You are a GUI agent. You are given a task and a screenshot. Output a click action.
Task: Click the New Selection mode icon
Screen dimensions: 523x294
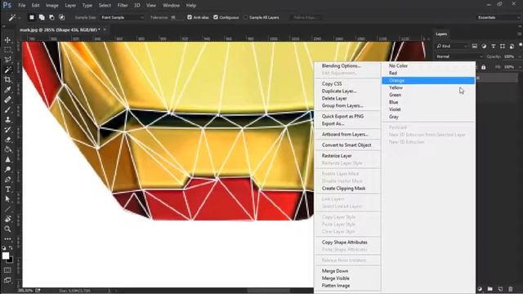[x=32, y=17]
